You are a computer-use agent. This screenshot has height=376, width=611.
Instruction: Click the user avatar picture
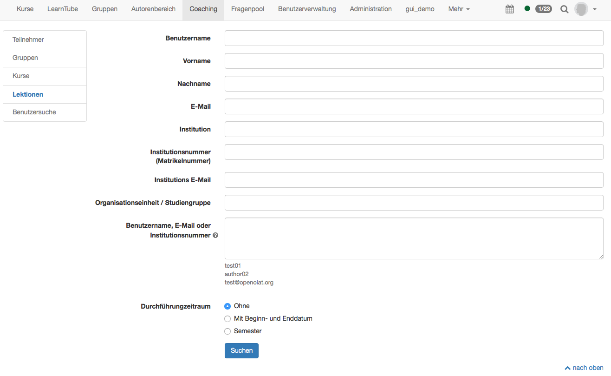point(581,9)
